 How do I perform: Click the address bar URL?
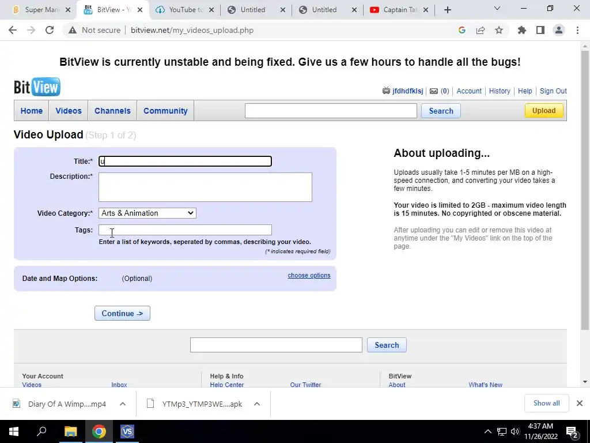192,30
